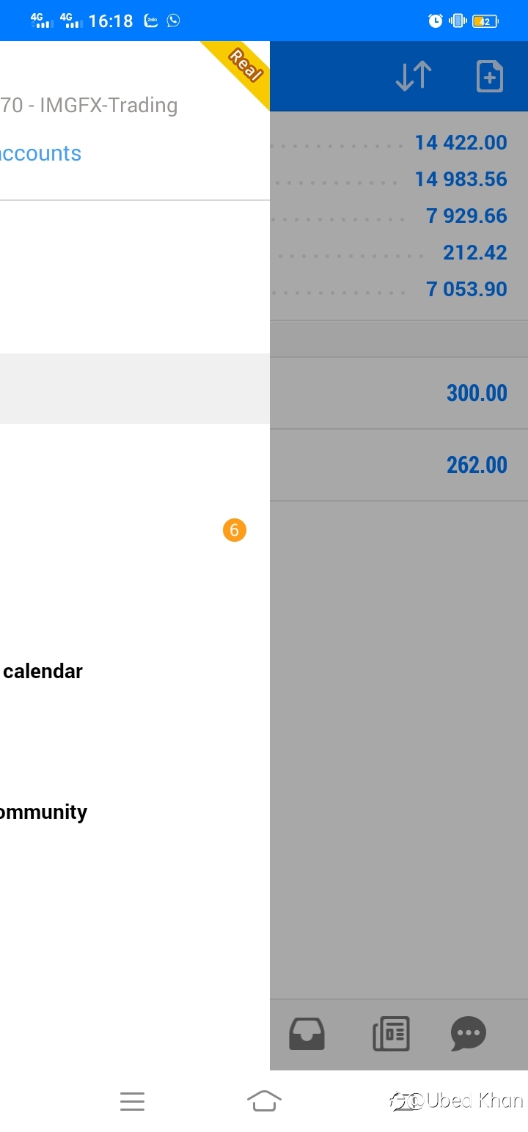Viewport: 528px width, 1132px height.
Task: Select the highlighted gray drawer row
Action: pyautogui.click(x=135, y=389)
